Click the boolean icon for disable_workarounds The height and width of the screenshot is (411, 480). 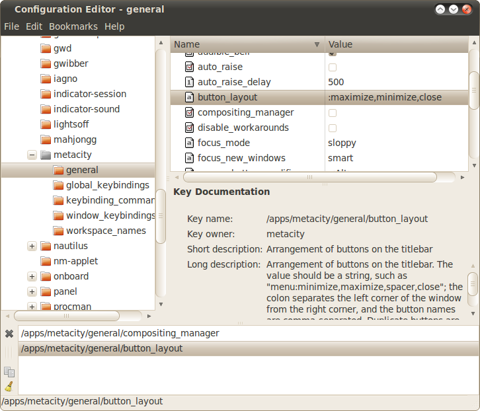pyautogui.click(x=190, y=128)
